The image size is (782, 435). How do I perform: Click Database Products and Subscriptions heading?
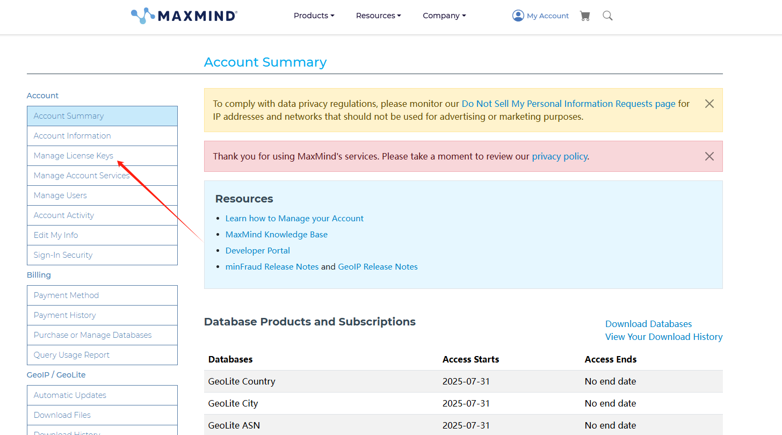click(310, 322)
